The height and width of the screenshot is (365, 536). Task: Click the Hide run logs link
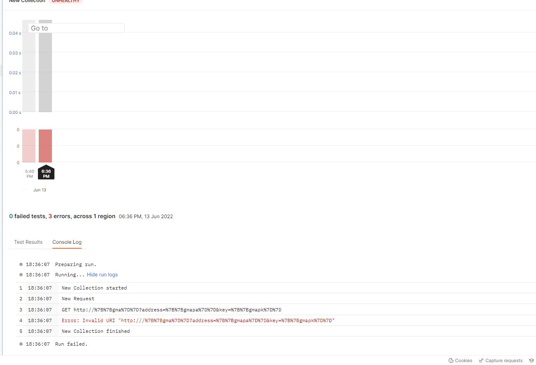[102, 274]
